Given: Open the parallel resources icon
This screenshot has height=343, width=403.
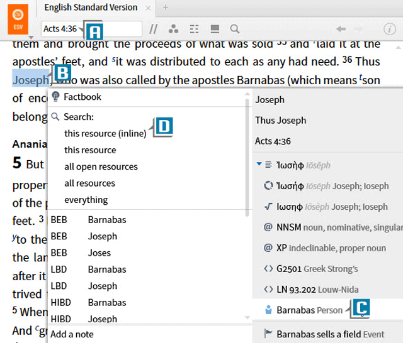Looking at the screenshot, I should [153, 29].
